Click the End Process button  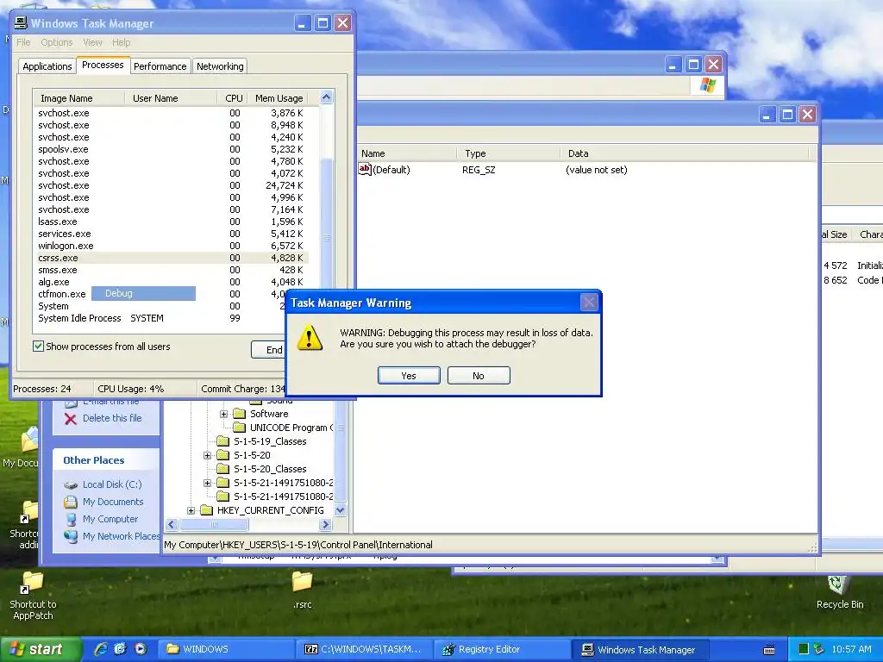pos(269,350)
